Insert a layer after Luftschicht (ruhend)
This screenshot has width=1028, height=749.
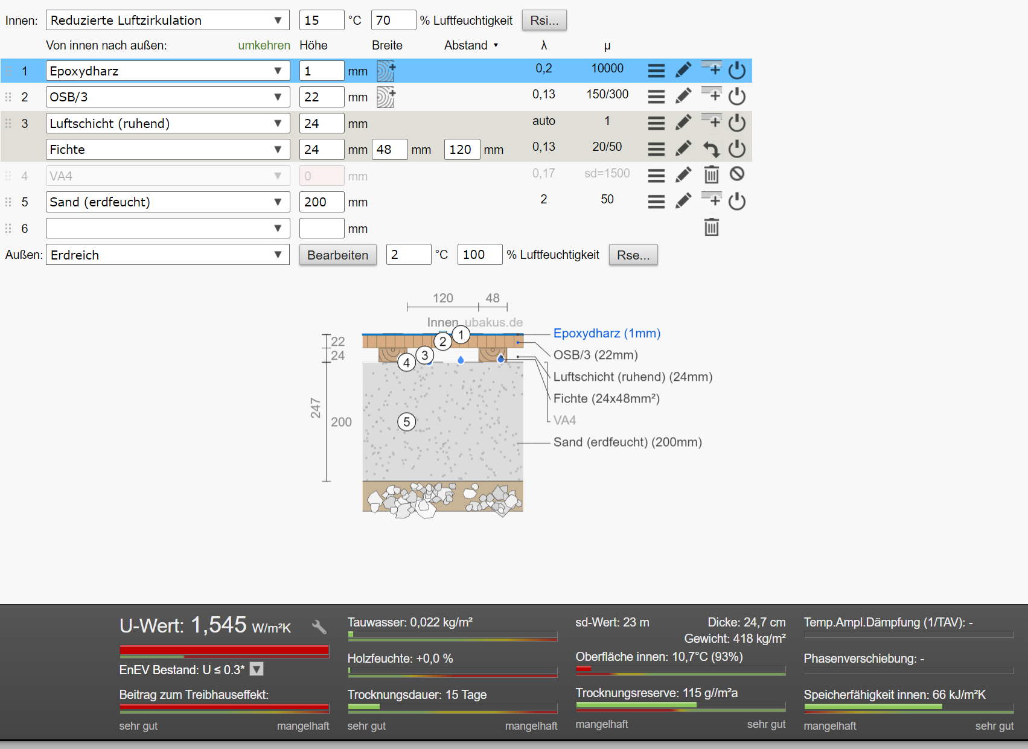pyautogui.click(x=711, y=121)
